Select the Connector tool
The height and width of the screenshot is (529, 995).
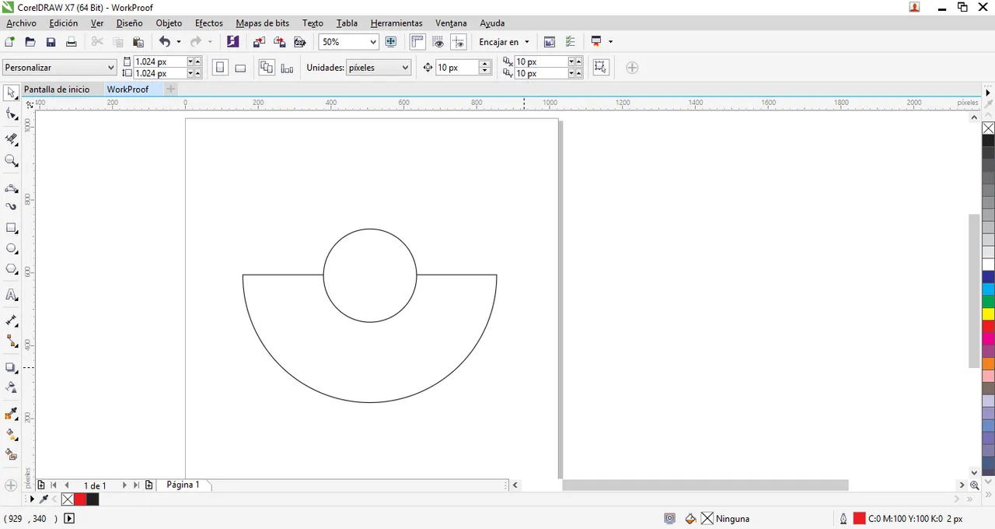[11, 342]
